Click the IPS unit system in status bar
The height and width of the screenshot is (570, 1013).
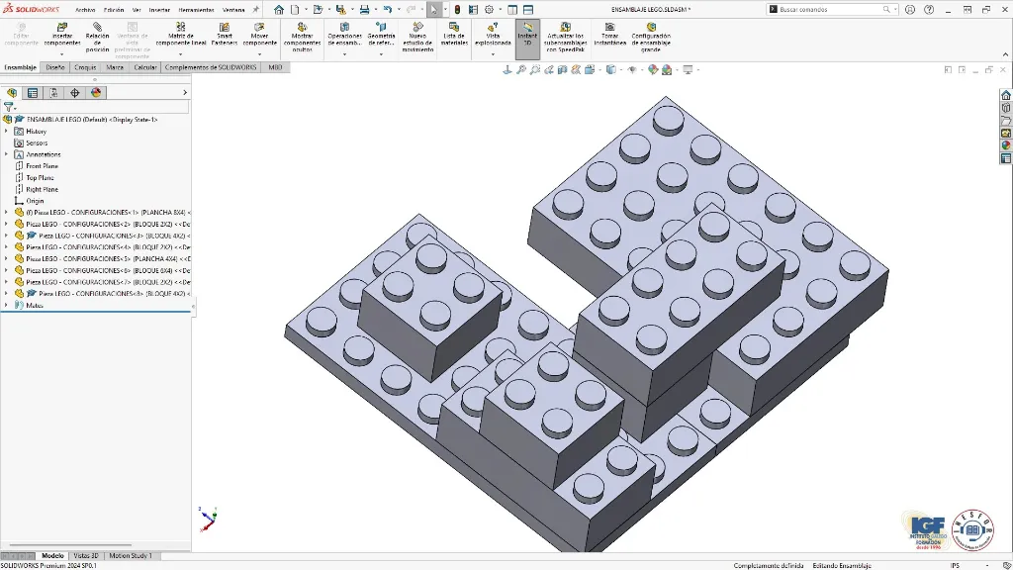[955, 565]
